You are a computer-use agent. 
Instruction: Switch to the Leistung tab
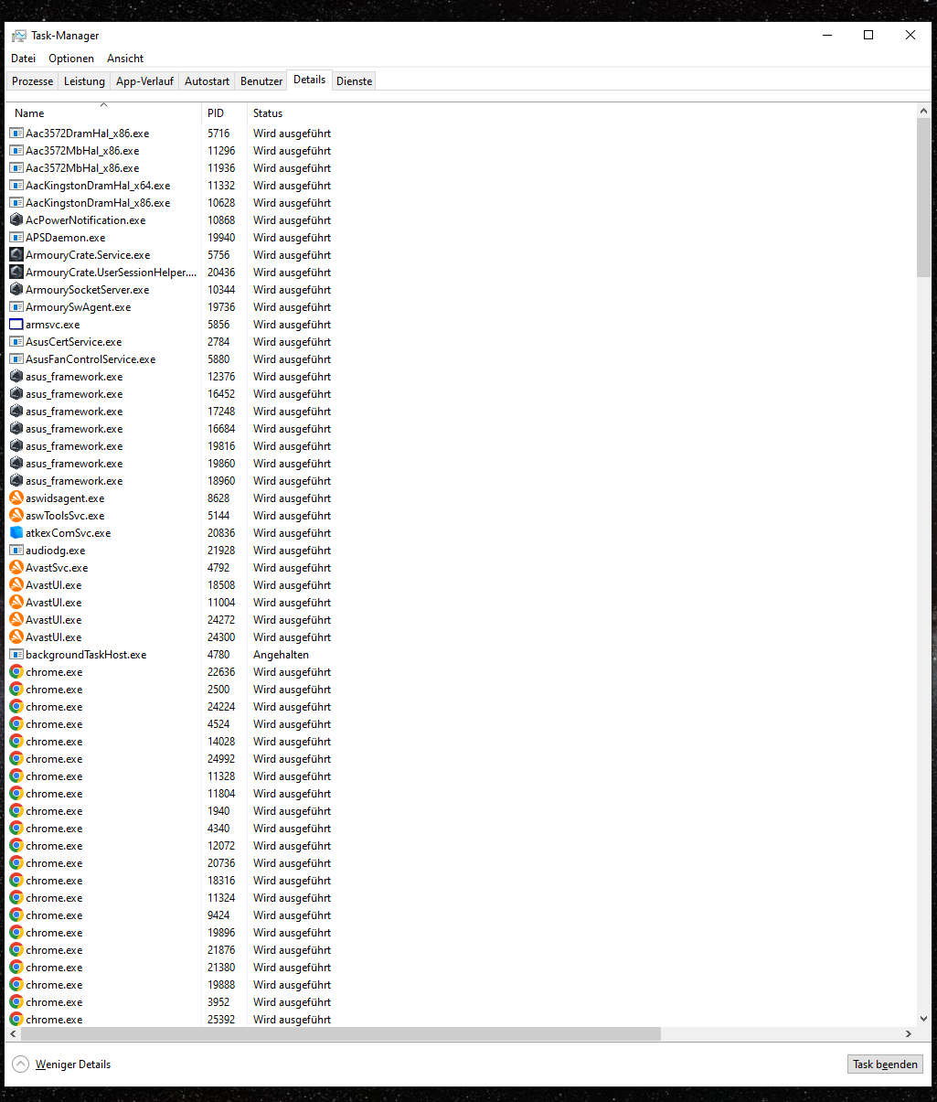coord(84,81)
